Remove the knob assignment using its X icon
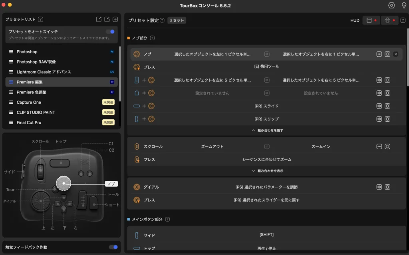The image size is (409, 255). click(x=395, y=54)
